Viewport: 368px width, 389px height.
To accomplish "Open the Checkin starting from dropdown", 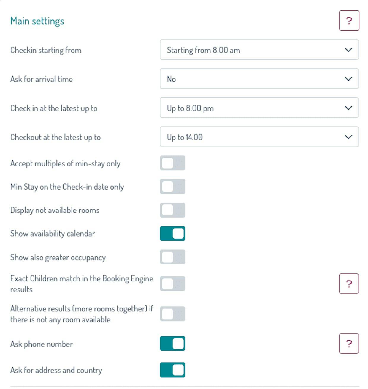I will [259, 50].
